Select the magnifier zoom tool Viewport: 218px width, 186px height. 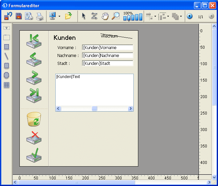[x=116, y=16]
